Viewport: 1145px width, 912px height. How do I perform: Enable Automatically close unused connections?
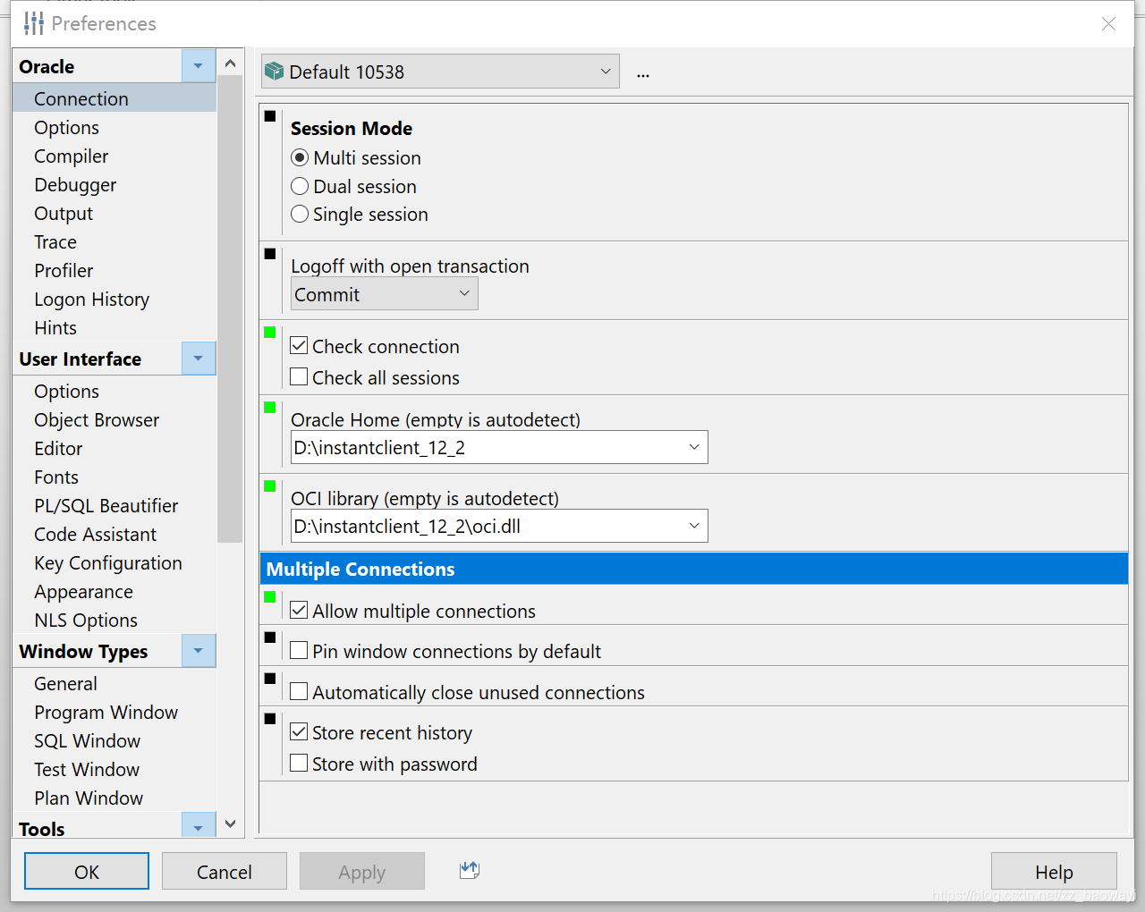point(300,692)
